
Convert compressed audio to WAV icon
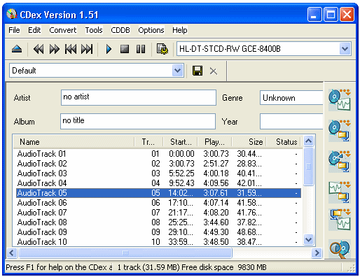pyautogui.click(x=340, y=220)
